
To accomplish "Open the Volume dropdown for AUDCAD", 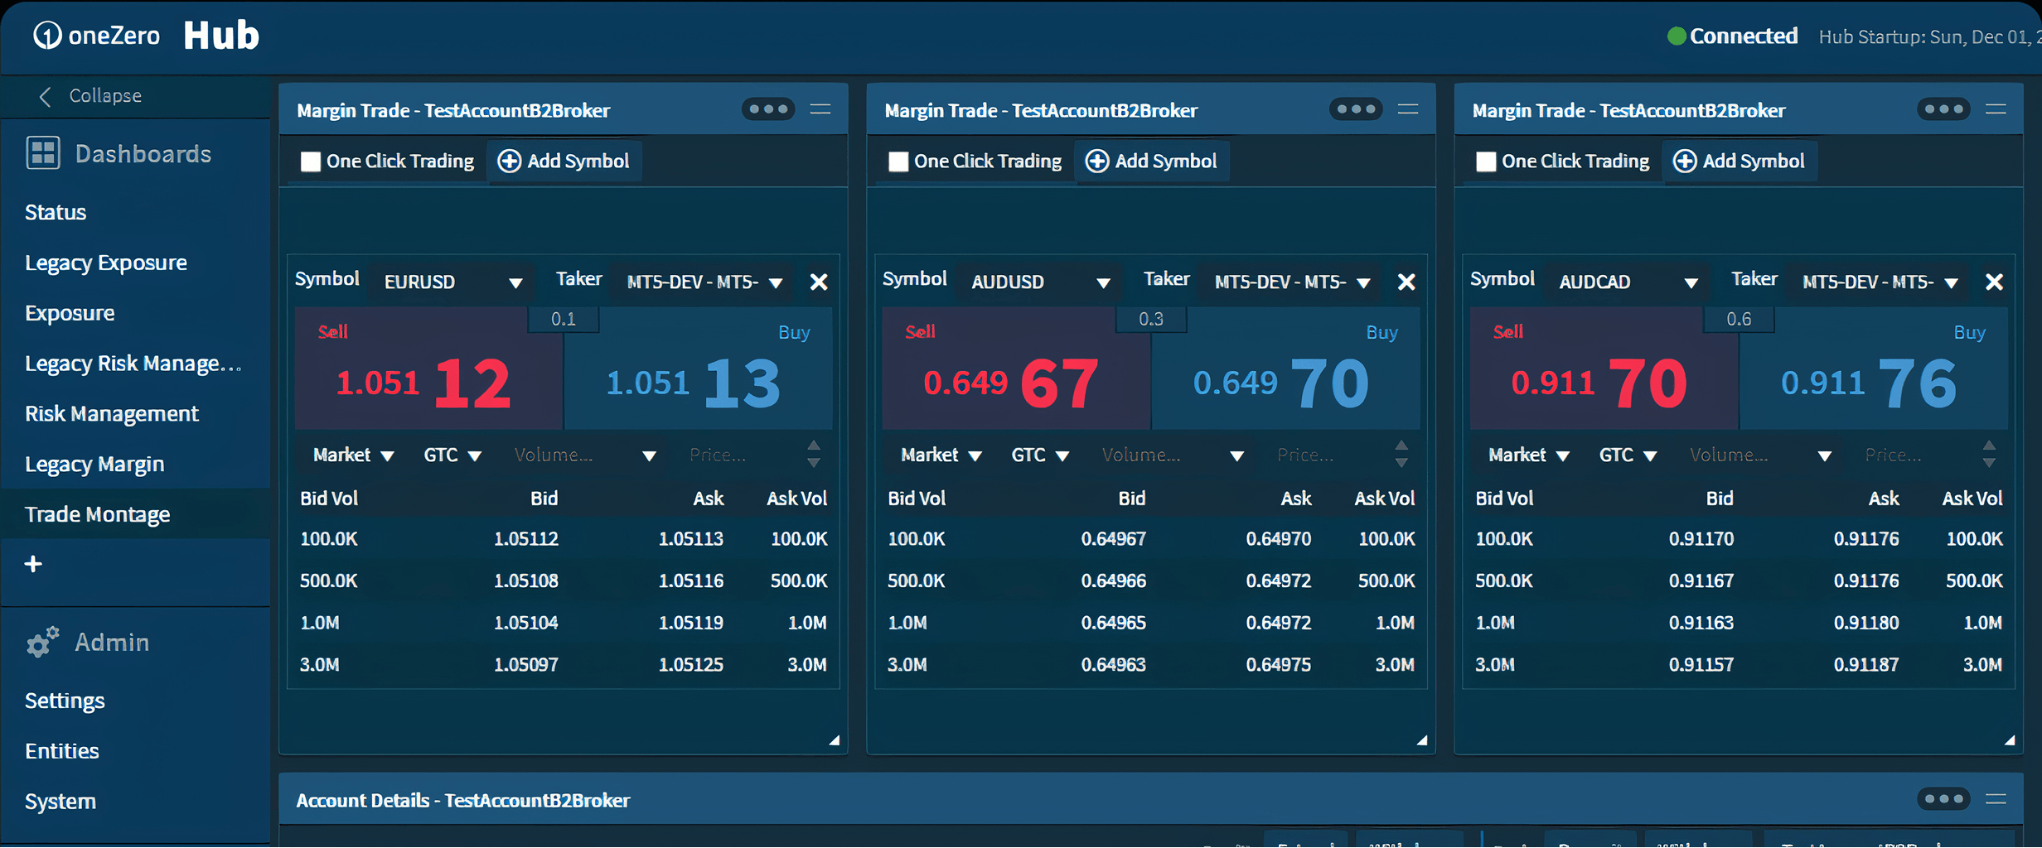I will click(x=1760, y=455).
